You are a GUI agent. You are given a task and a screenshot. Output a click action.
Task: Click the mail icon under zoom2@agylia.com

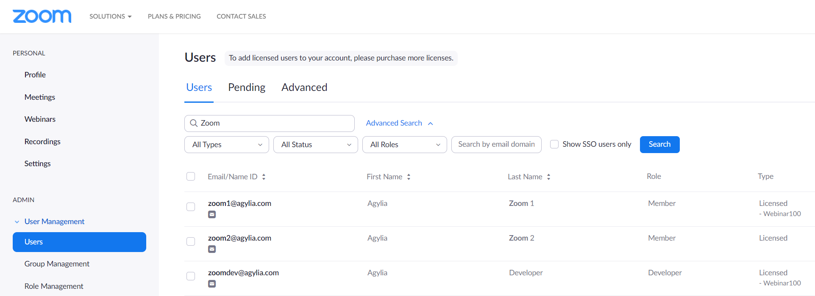[212, 249]
